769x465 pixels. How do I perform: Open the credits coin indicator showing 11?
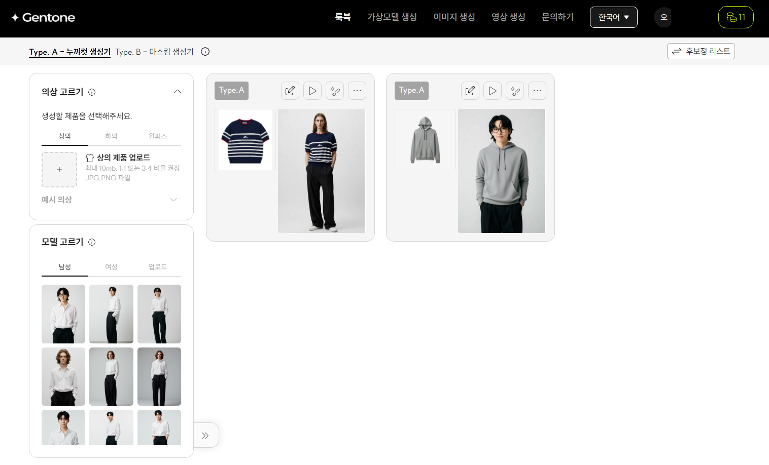pyautogui.click(x=736, y=17)
